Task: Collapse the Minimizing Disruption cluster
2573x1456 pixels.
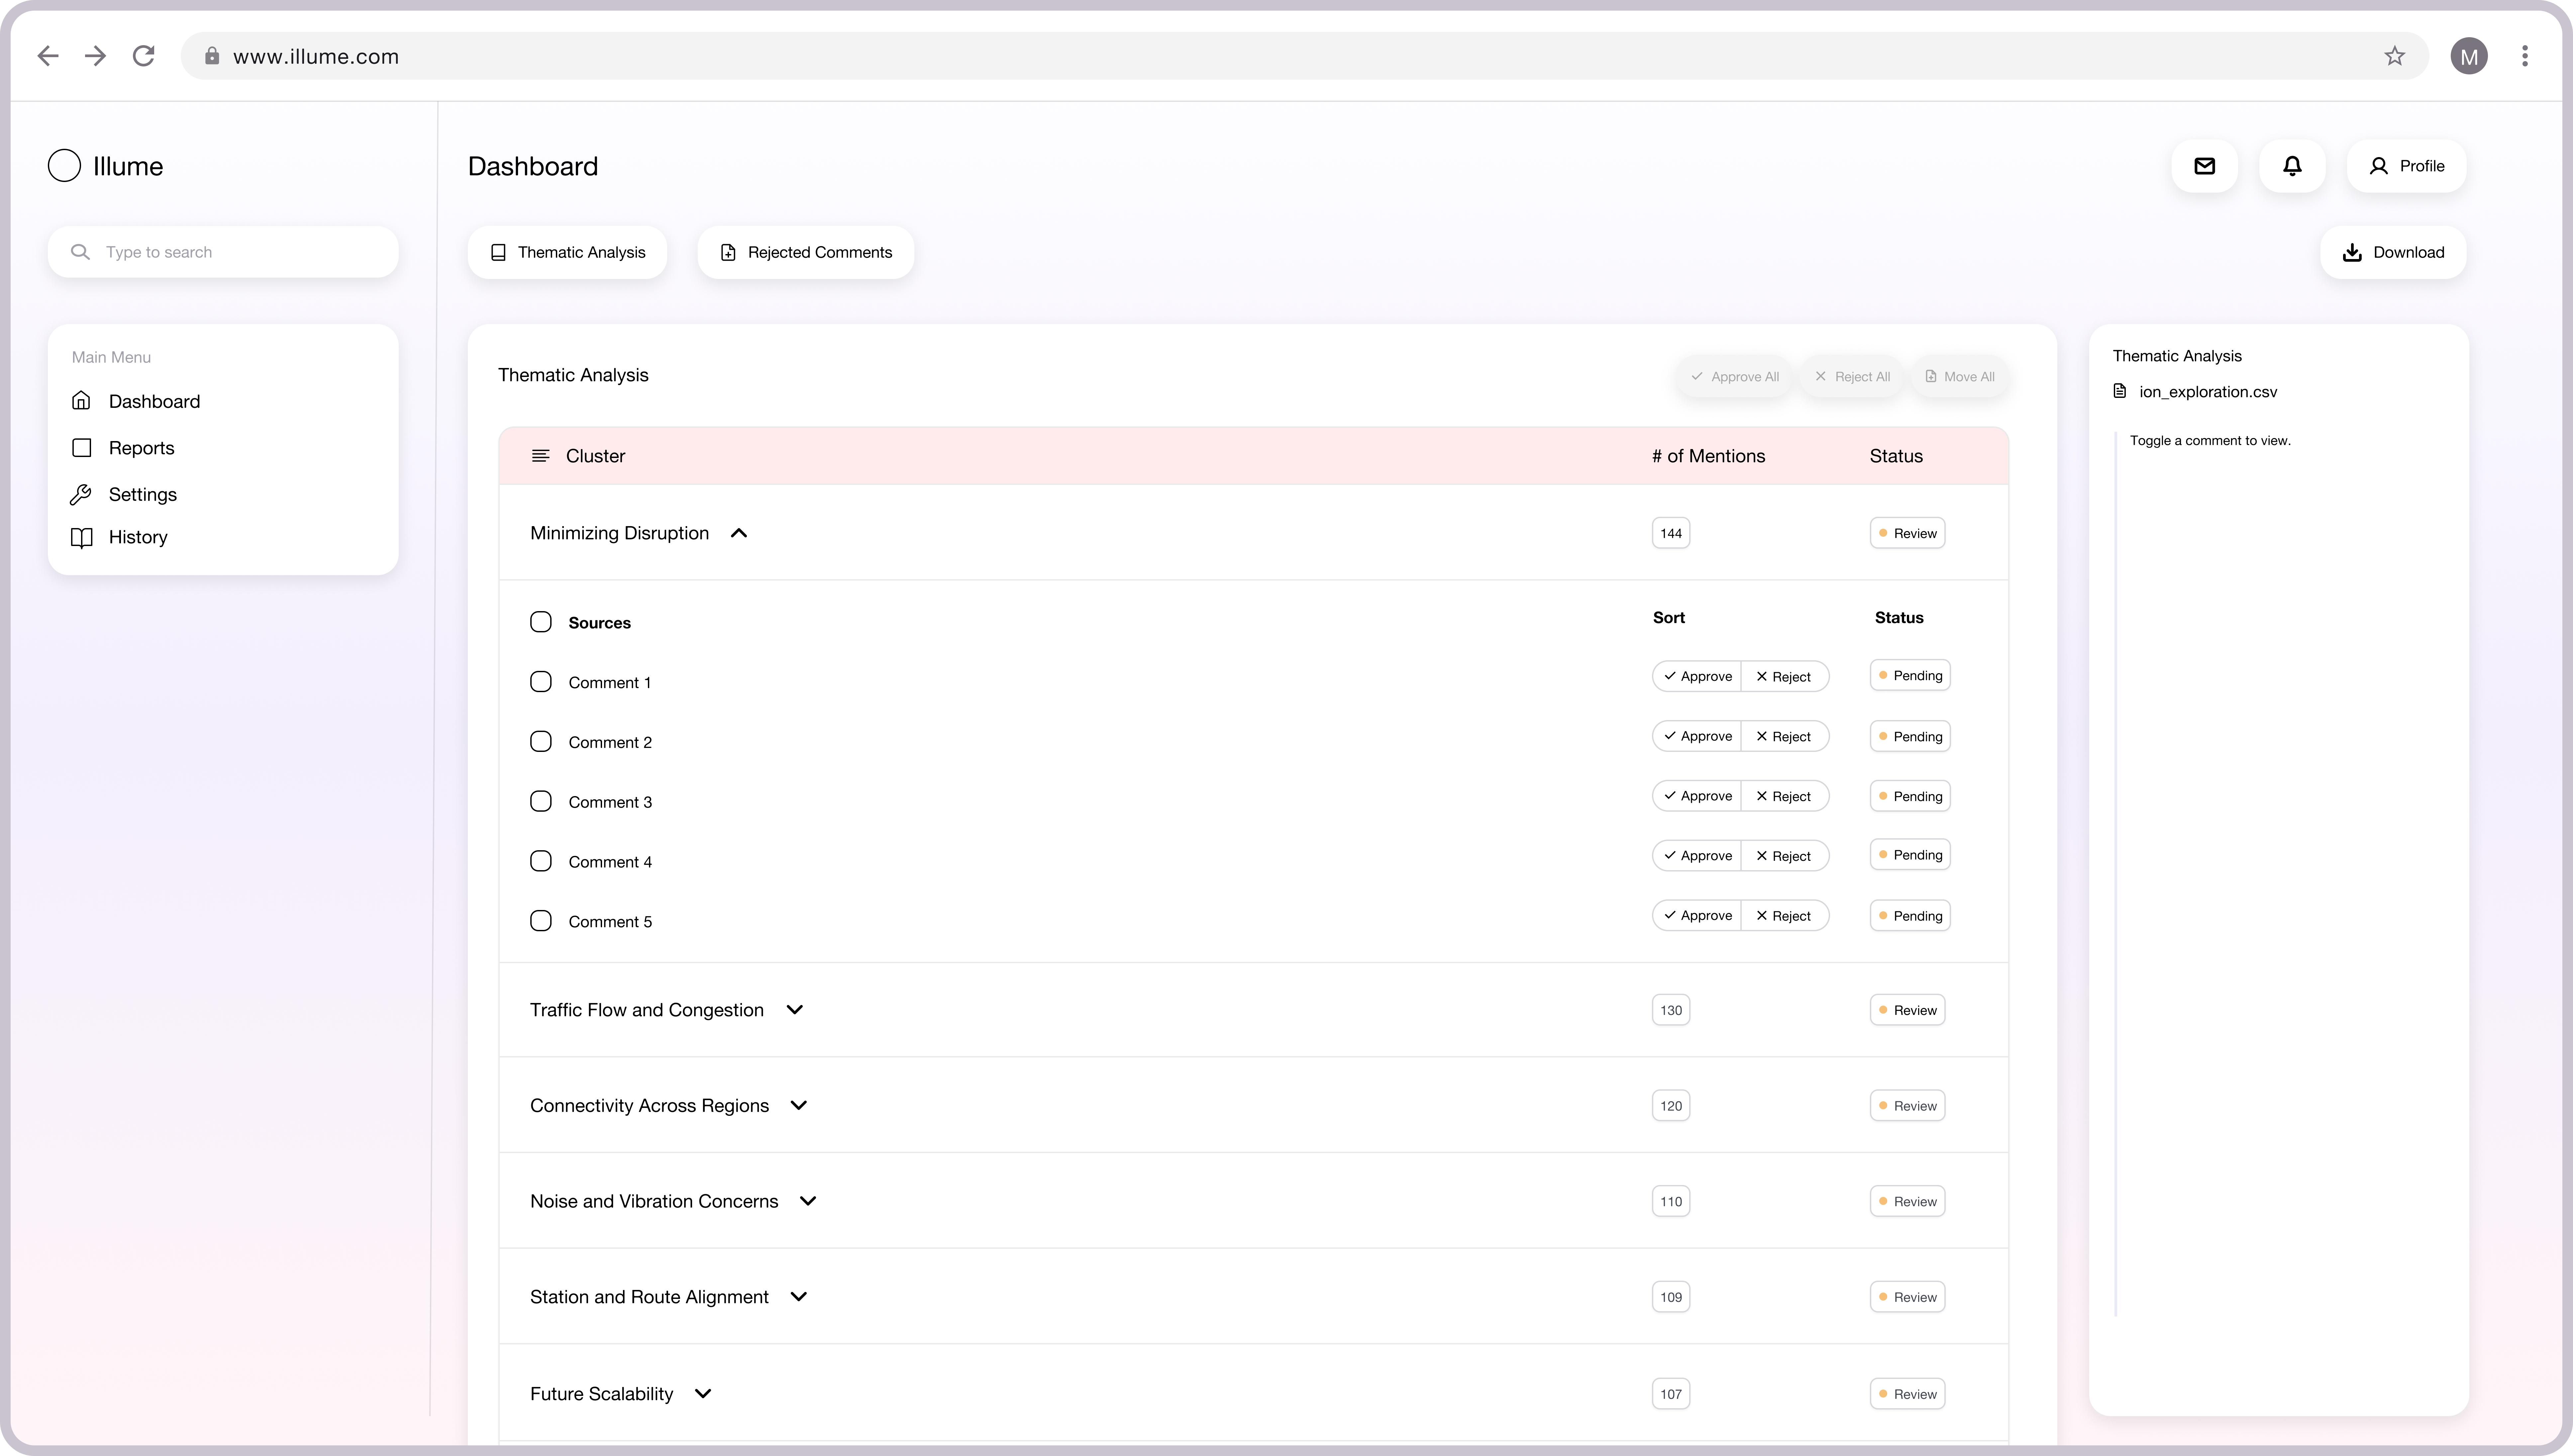Action: tap(738, 533)
